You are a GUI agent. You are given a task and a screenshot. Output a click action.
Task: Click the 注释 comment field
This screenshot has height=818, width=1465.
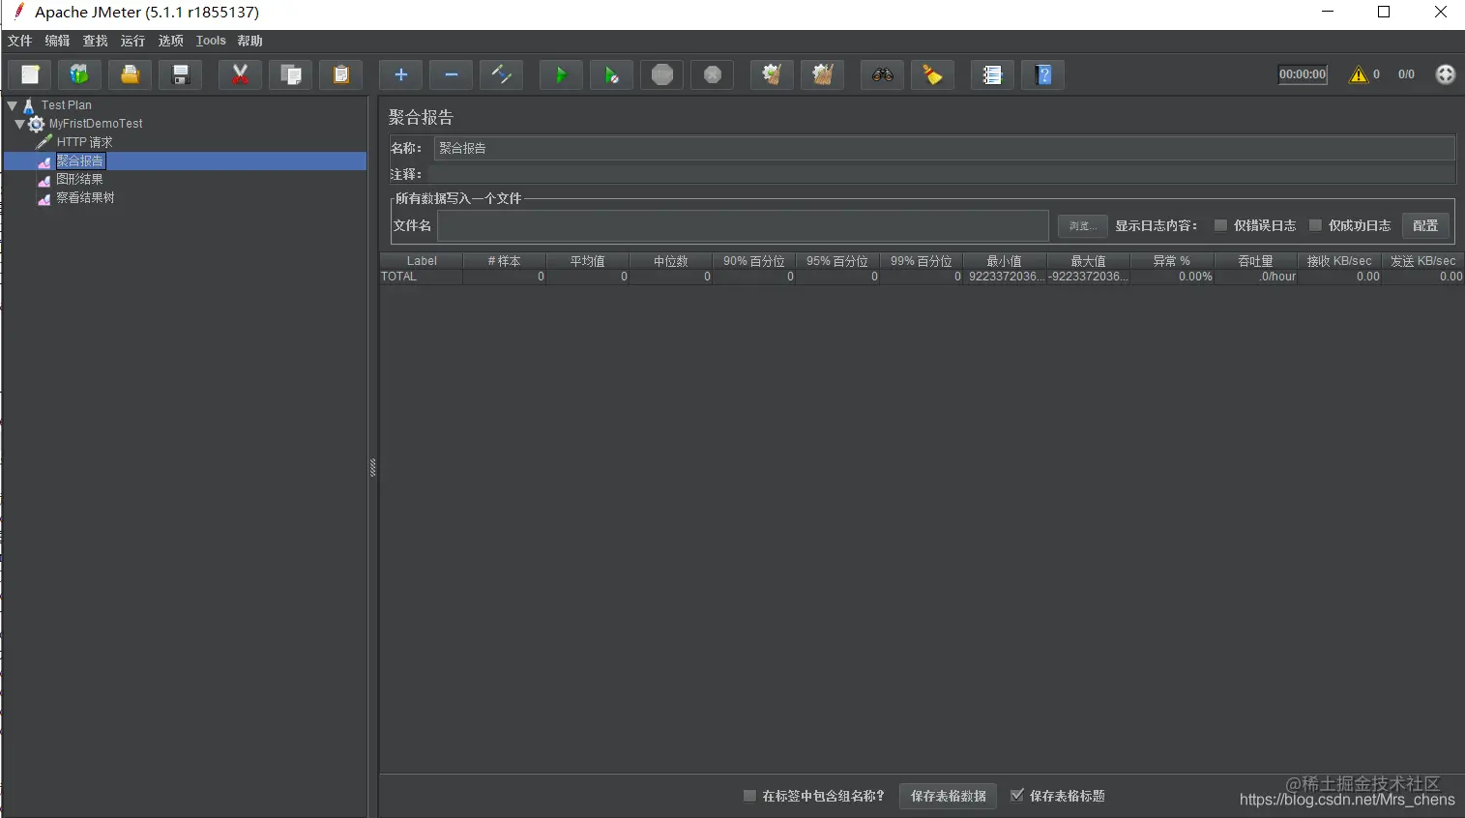[x=944, y=174]
